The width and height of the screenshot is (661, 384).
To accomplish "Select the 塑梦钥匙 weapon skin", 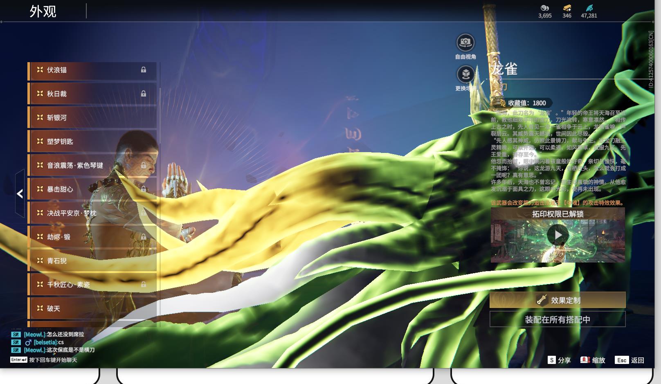I will (92, 141).
